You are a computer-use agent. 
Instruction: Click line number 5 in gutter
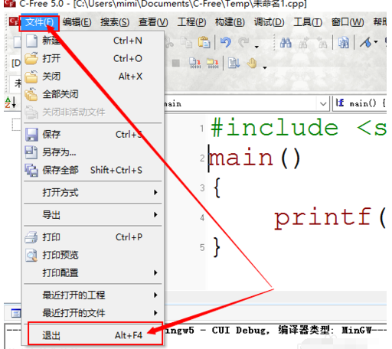(x=202, y=247)
